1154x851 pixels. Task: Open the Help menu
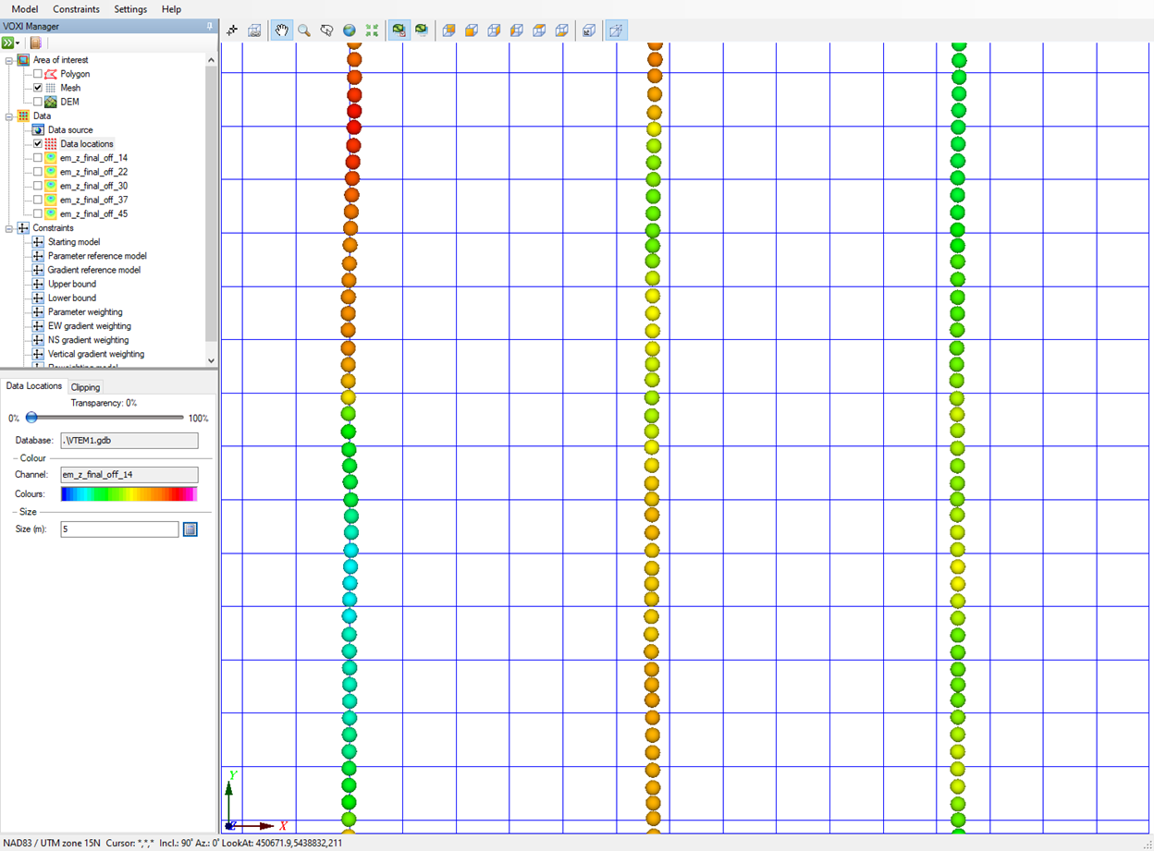tap(171, 9)
